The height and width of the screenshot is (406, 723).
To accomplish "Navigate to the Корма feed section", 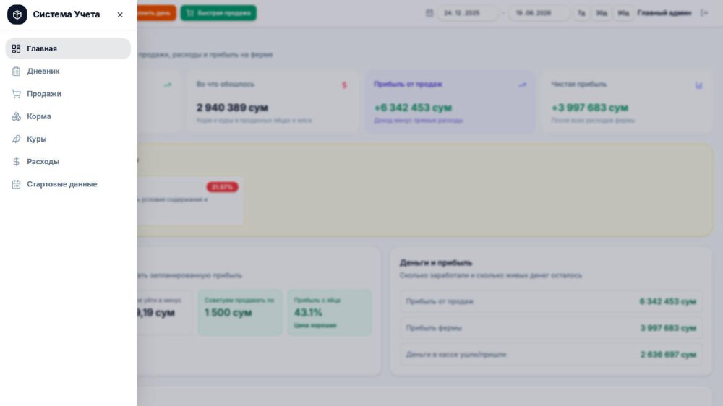I will pos(68,116).
